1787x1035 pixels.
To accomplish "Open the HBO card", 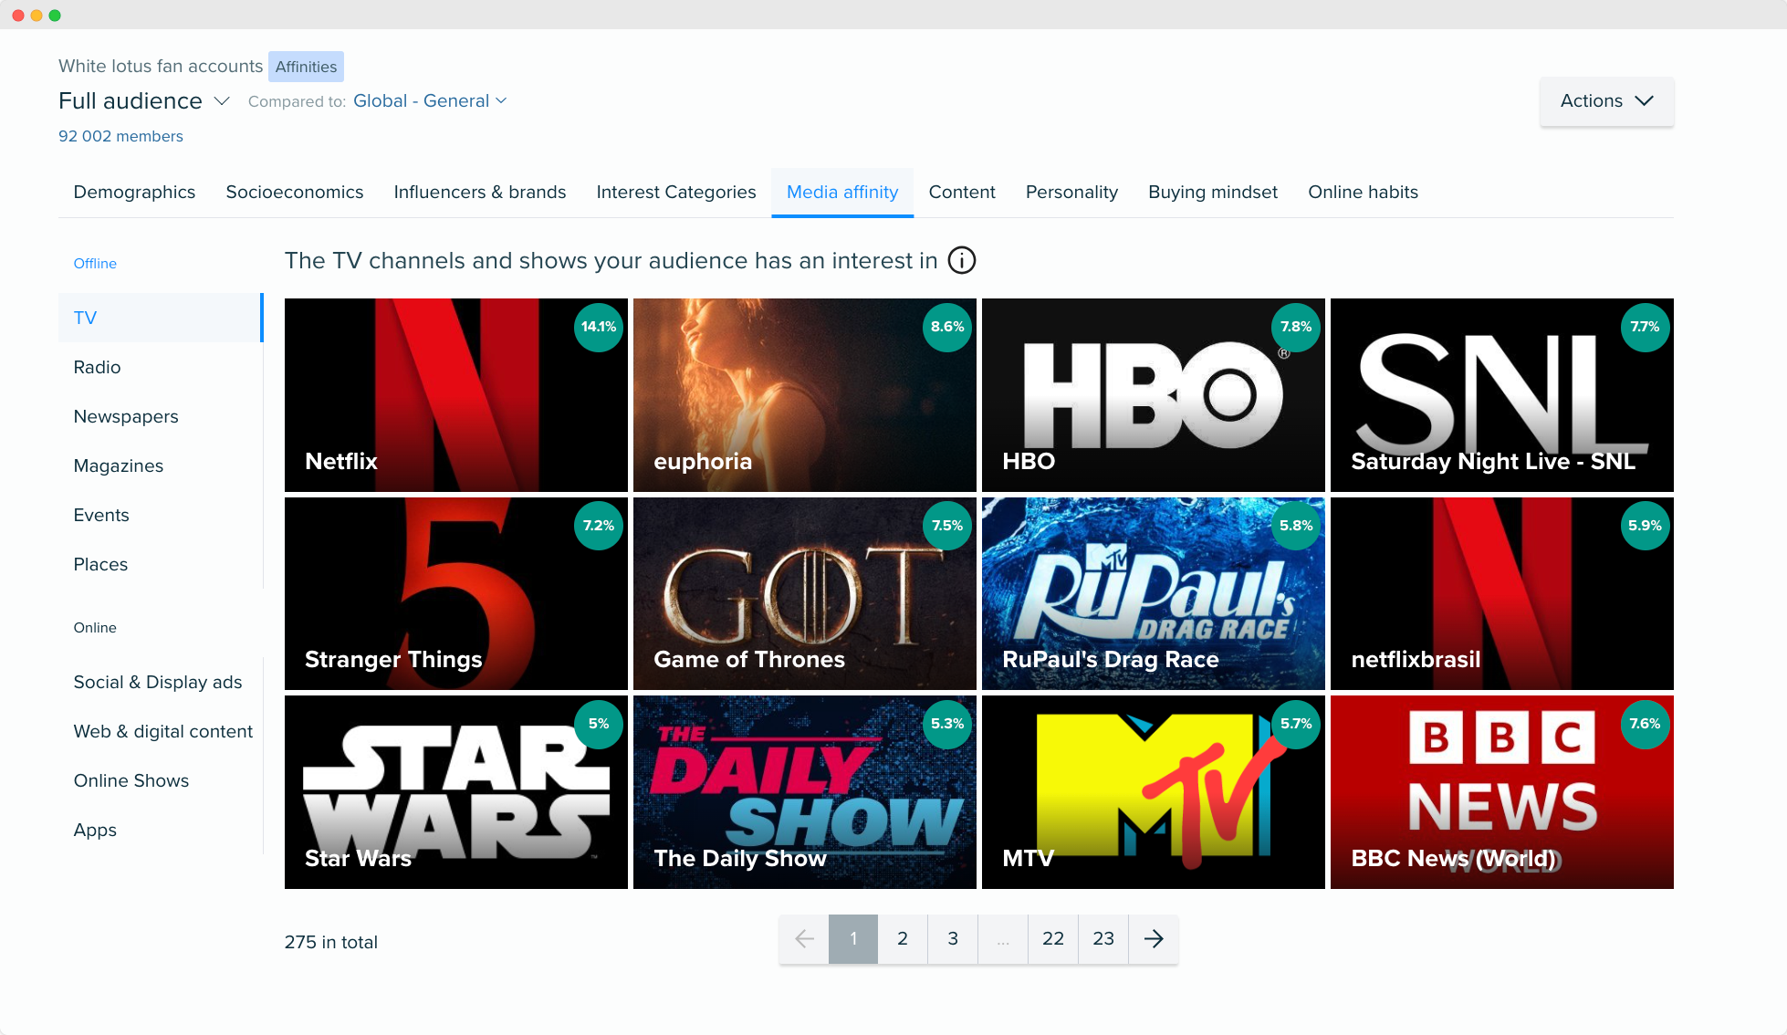I will coord(1154,395).
